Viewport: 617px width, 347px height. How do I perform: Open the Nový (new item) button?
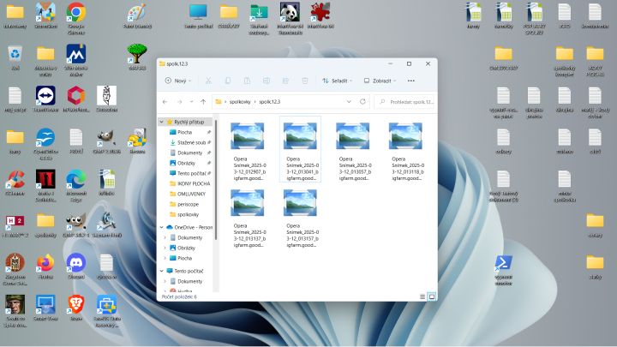(178, 81)
